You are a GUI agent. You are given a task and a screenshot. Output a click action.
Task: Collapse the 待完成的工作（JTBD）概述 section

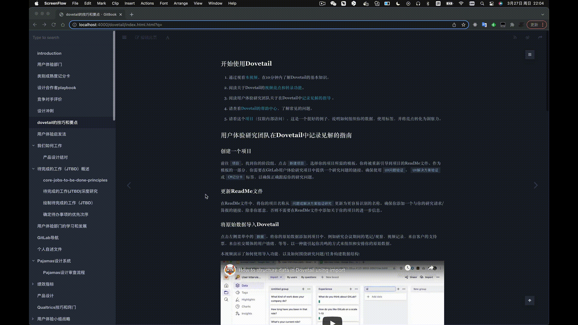[x=33, y=169]
